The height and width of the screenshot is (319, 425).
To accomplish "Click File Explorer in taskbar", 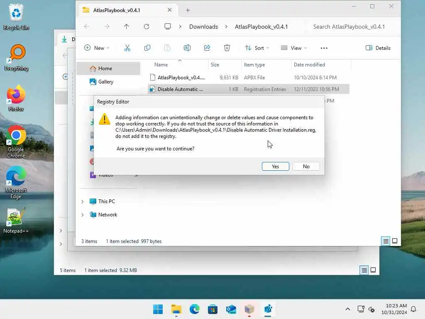I will (x=176, y=309).
